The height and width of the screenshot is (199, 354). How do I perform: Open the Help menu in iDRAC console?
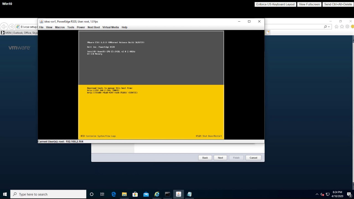pos(124,27)
